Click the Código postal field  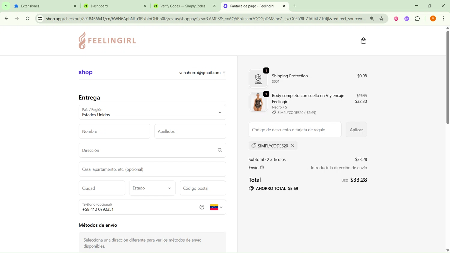pos(203,188)
